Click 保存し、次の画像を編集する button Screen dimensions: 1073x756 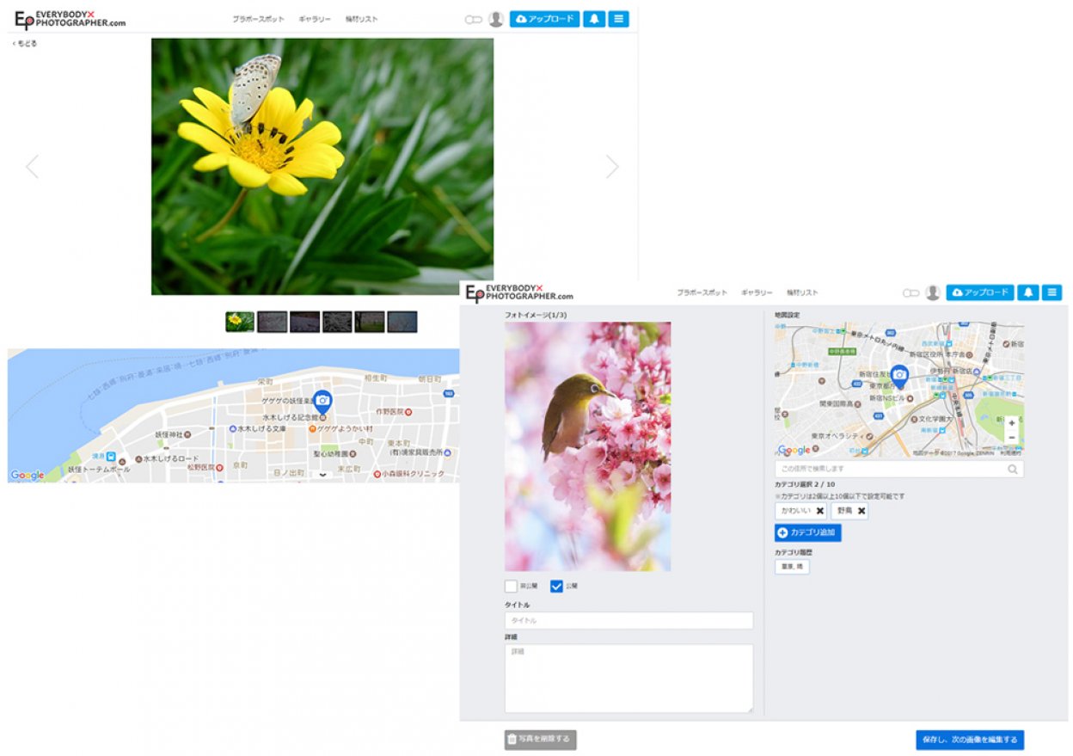(x=969, y=740)
